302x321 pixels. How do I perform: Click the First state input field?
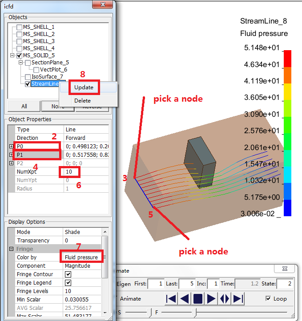156,284
